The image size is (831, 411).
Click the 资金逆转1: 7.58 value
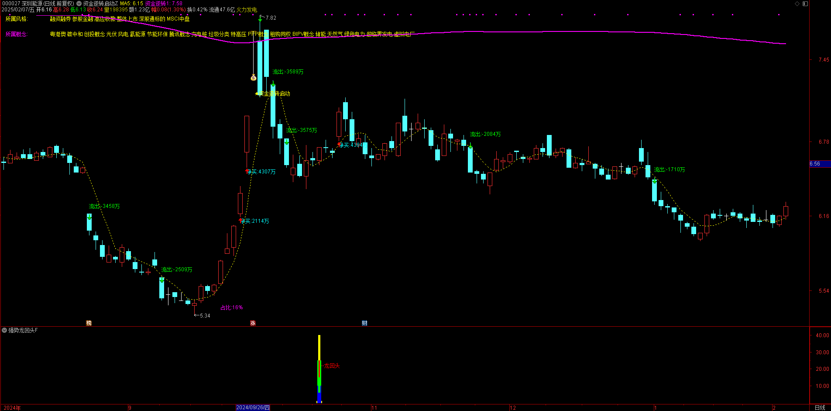(x=164, y=3)
